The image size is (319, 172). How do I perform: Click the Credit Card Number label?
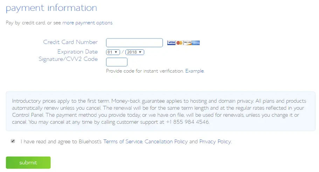[70, 42]
